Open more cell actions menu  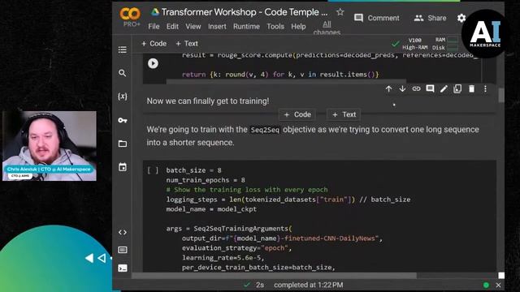485,88
